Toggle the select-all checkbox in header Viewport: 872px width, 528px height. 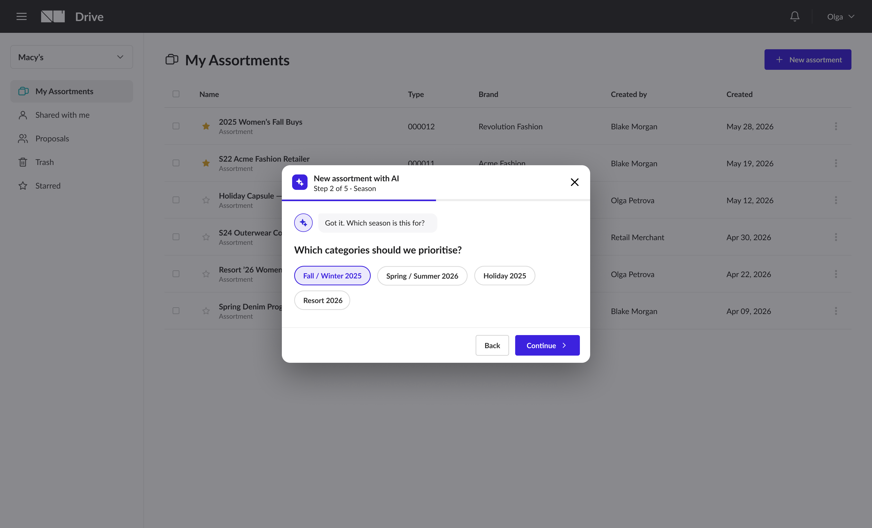click(176, 94)
